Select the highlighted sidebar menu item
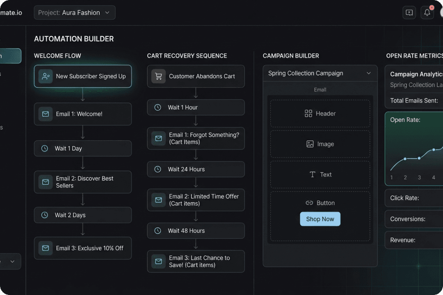Image resolution: width=443 pixels, height=295 pixels. click(x=10, y=56)
